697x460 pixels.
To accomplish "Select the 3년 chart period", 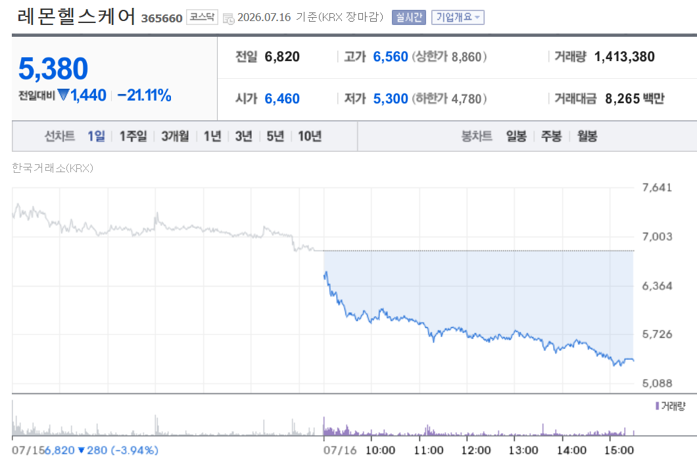I will click(243, 136).
